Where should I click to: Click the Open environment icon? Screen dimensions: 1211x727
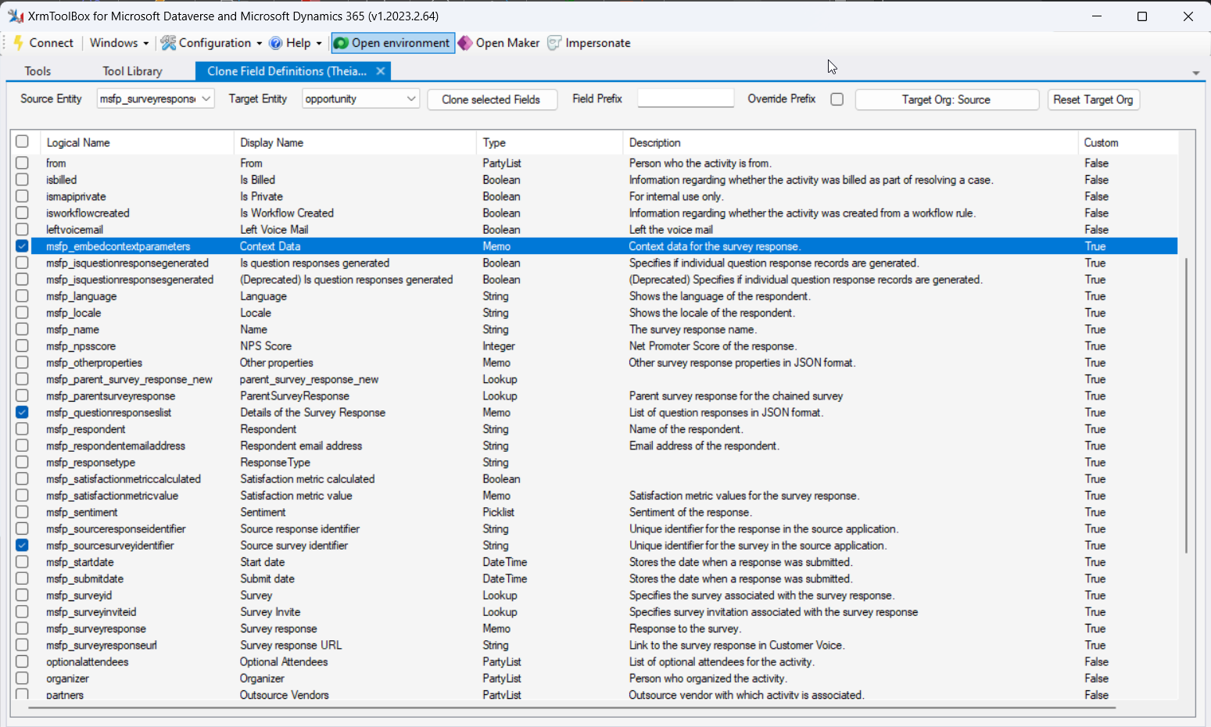click(341, 43)
